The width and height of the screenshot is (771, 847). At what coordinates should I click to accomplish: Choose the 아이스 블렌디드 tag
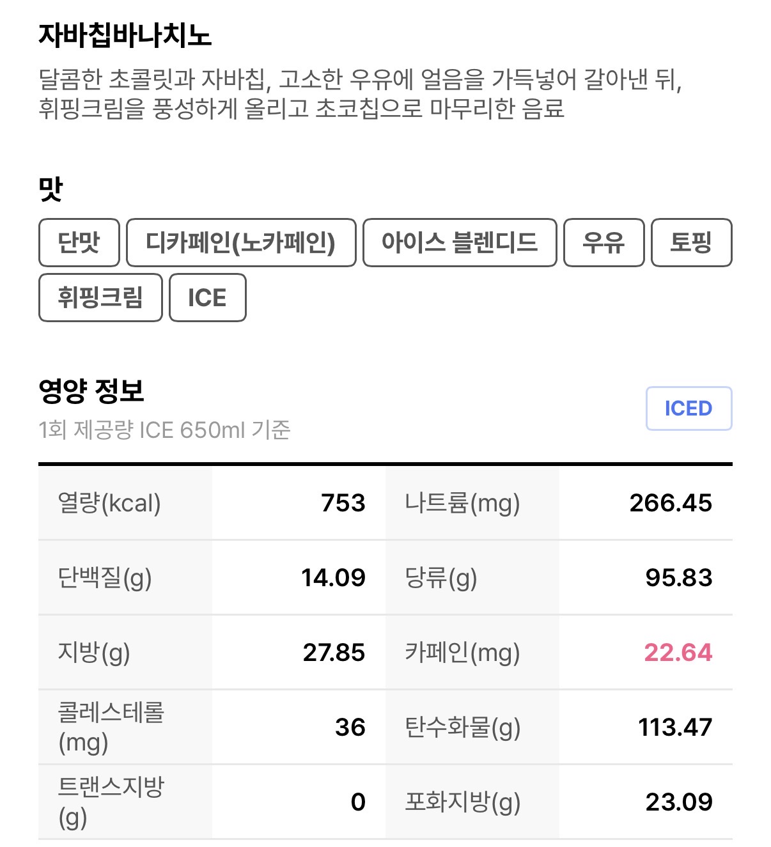[459, 243]
